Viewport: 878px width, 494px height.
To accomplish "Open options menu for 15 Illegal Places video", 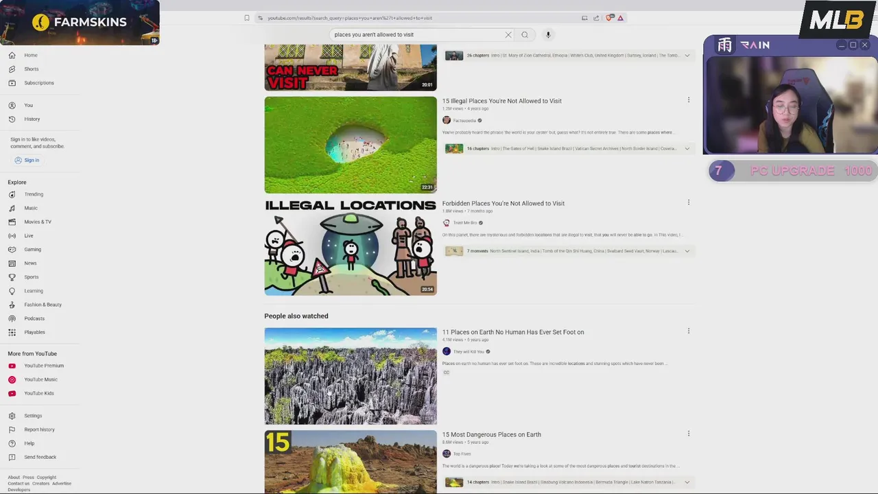I will pyautogui.click(x=689, y=100).
